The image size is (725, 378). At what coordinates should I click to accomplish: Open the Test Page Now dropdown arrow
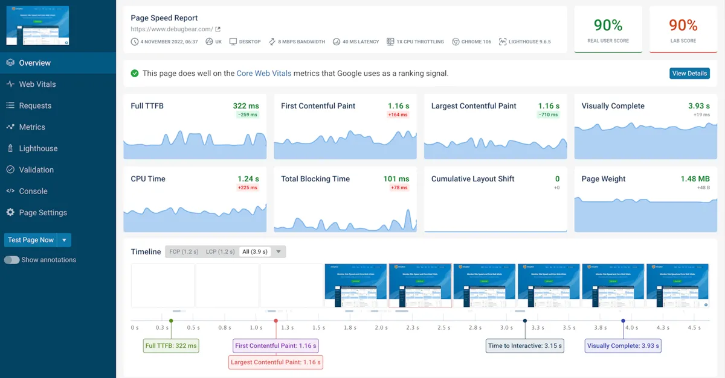click(x=65, y=240)
